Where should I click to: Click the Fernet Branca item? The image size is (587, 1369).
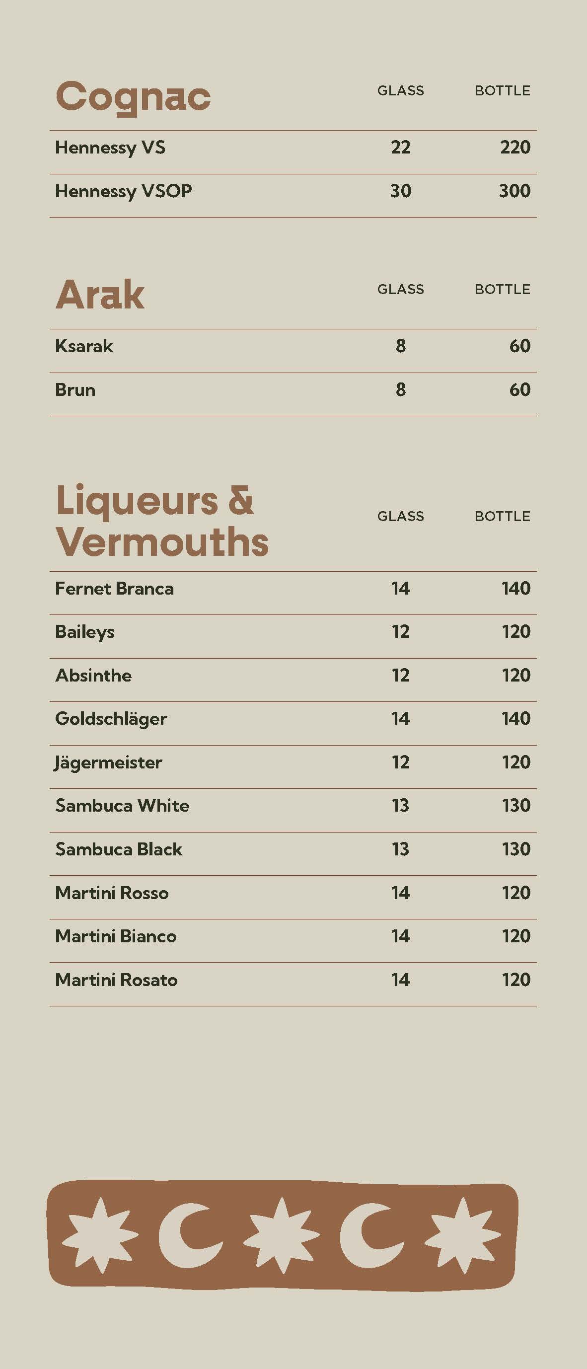114,588
